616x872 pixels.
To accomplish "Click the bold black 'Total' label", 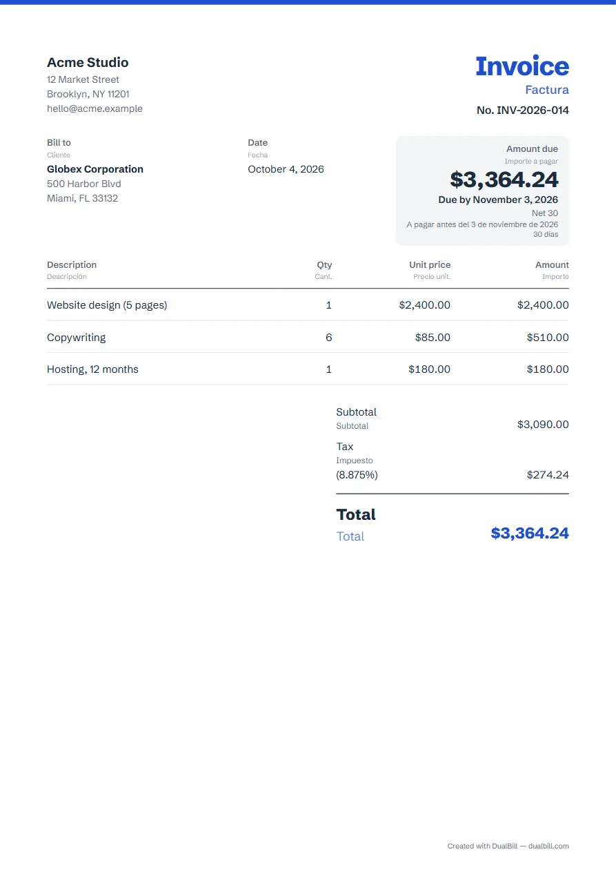I will 356,514.
